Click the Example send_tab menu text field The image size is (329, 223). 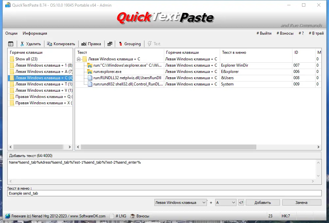[x=164, y=193]
